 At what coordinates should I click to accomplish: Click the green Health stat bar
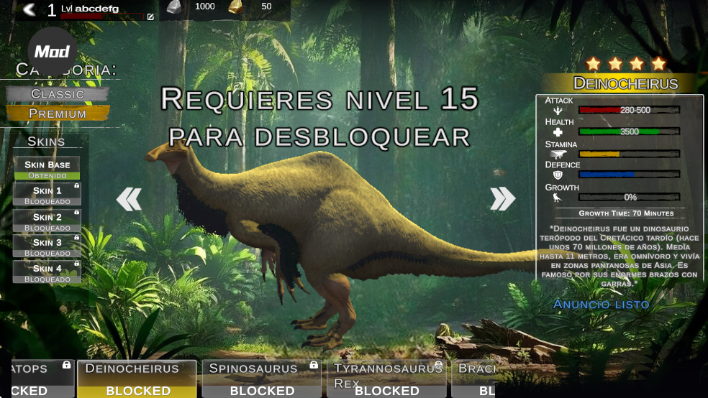click(x=629, y=131)
